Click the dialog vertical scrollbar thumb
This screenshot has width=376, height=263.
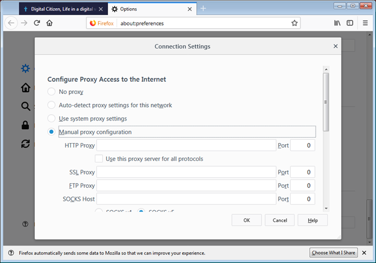pos(326,102)
